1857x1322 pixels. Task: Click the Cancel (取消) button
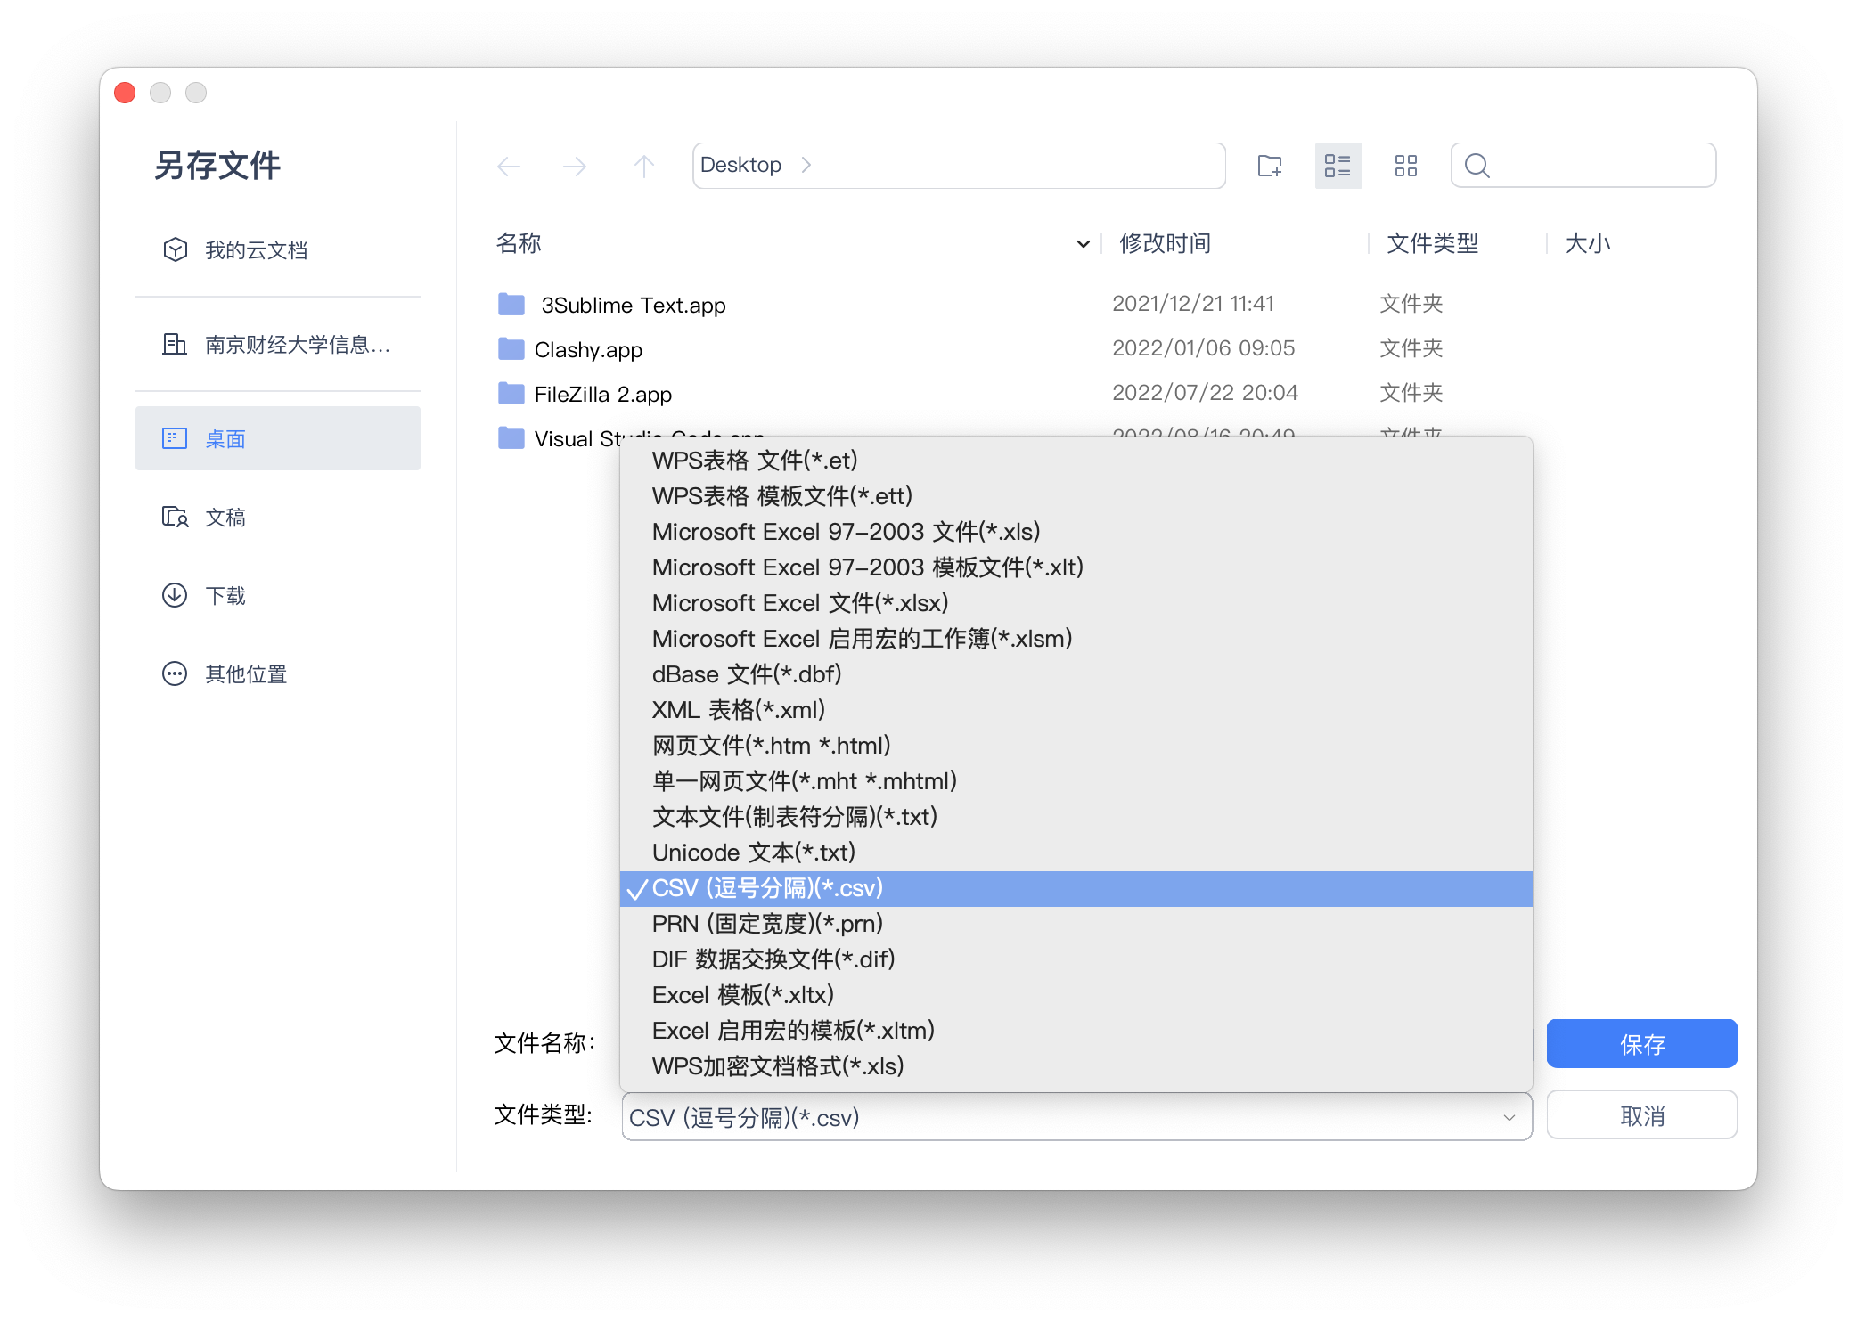1641,1115
